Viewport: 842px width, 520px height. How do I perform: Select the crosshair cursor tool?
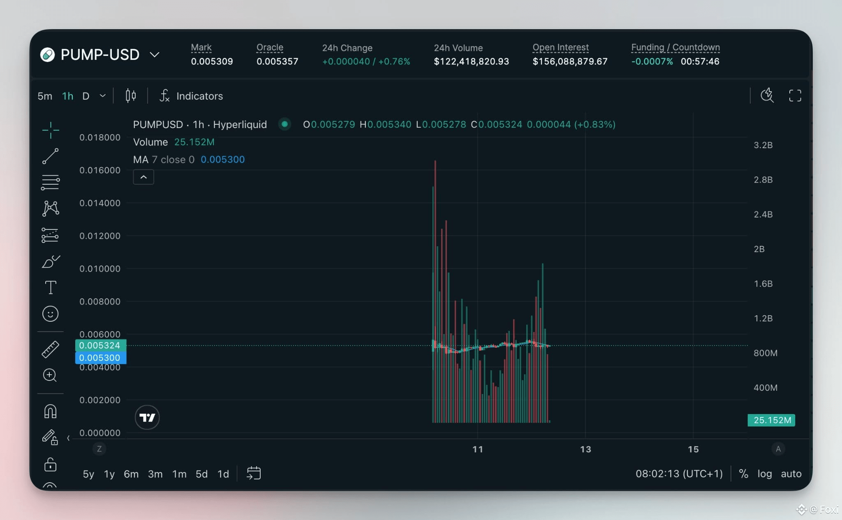pyautogui.click(x=51, y=130)
